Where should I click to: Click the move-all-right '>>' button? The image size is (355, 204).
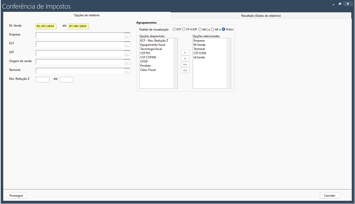[185, 64]
